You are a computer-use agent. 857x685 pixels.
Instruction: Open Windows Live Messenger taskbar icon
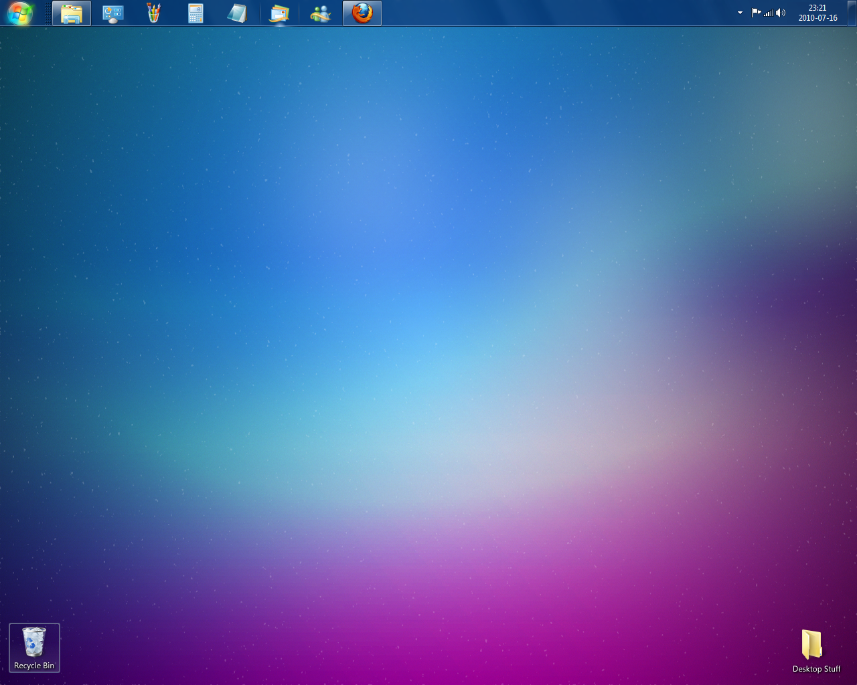pos(321,13)
